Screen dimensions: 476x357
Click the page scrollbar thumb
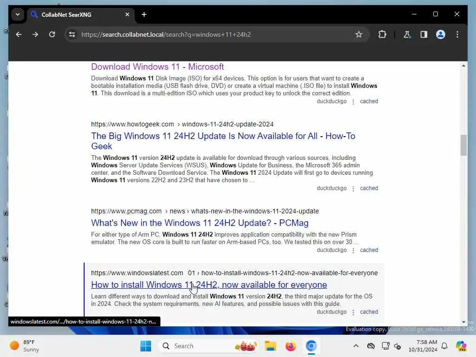pyautogui.click(x=463, y=145)
